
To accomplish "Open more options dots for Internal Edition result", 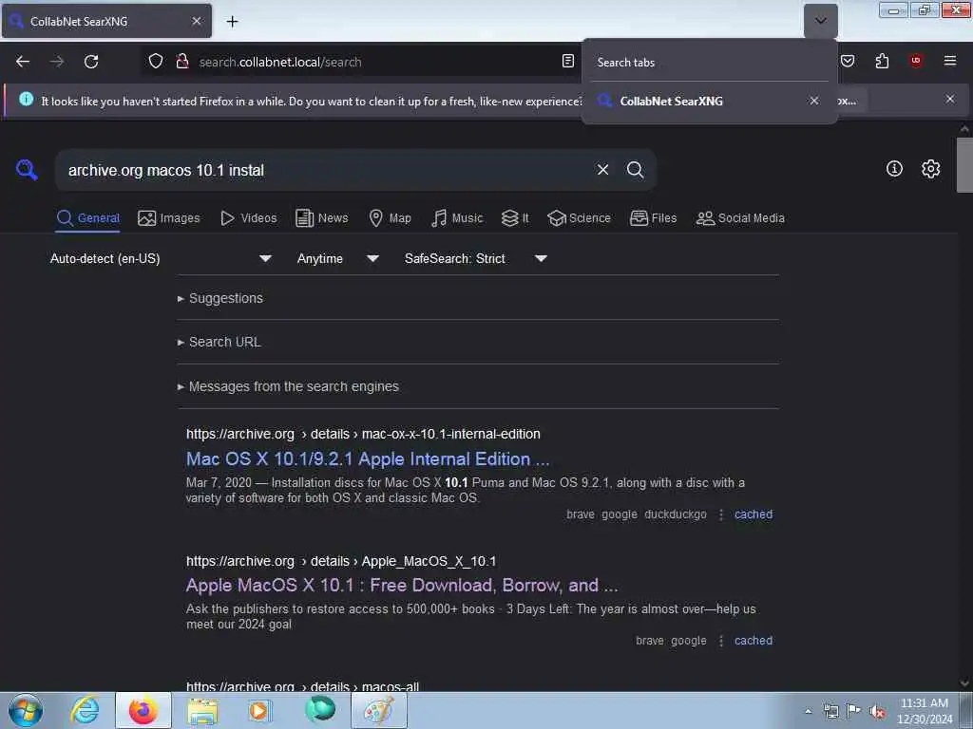I will (x=721, y=514).
